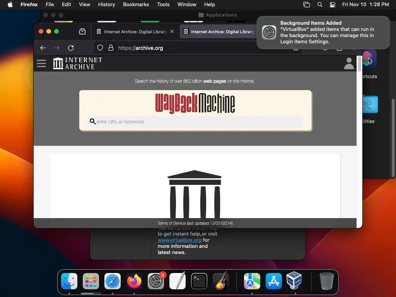396x297 pixels.
Task: Maximize the Firefox window with green button
Action: click(x=56, y=31)
